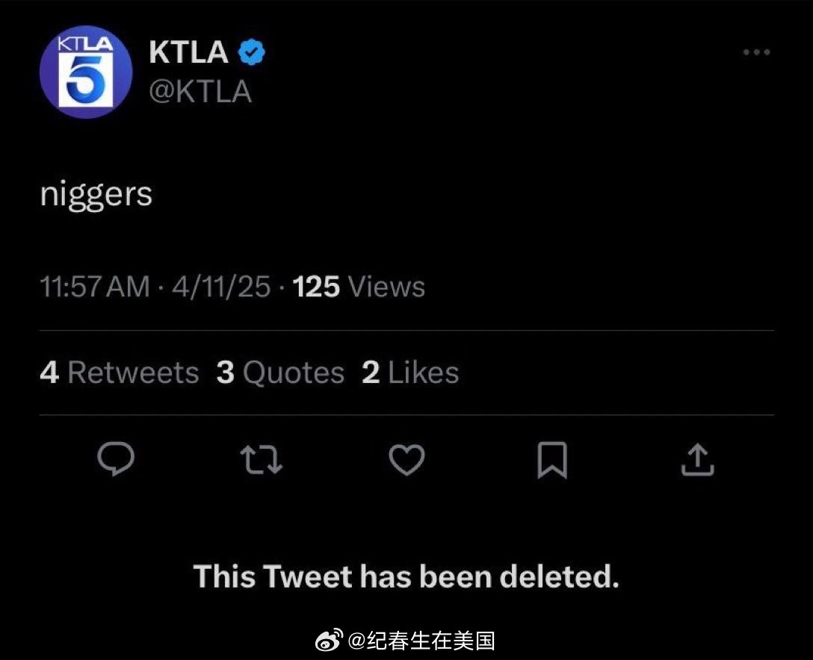813x660 pixels.
Task: Click the 11:57 AM timestamp
Action: click(95, 287)
